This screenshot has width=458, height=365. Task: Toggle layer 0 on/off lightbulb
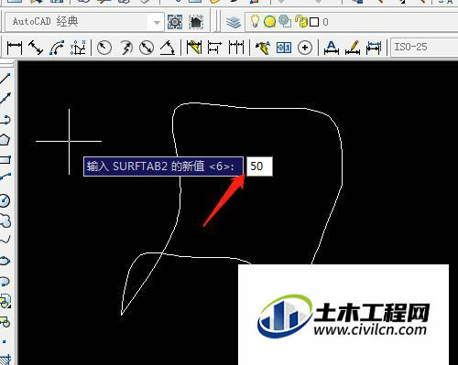(255, 22)
